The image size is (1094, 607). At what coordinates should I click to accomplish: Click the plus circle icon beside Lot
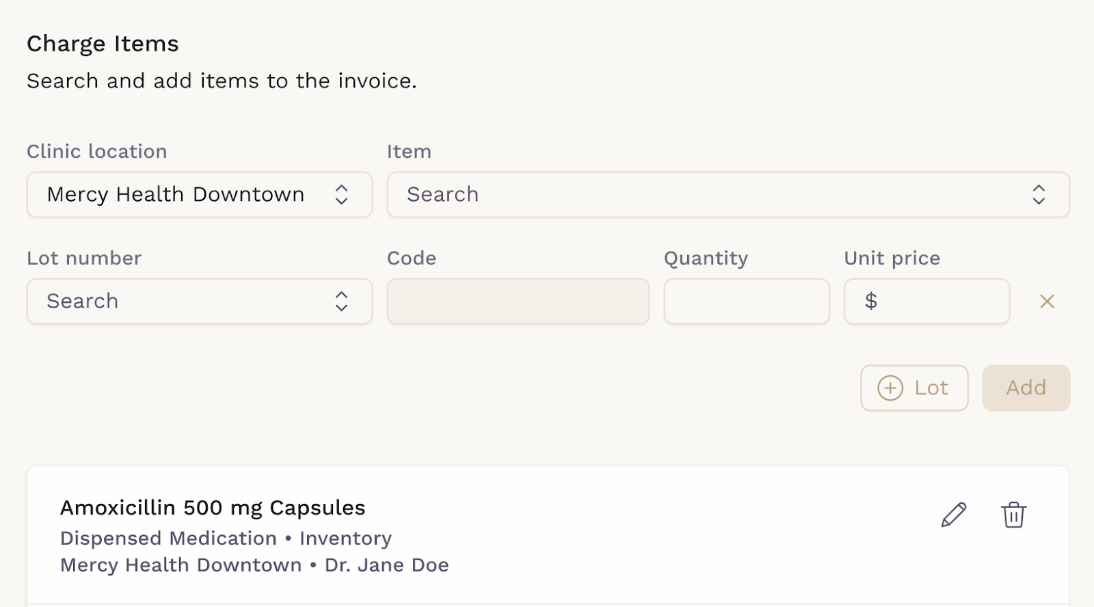[x=890, y=388]
